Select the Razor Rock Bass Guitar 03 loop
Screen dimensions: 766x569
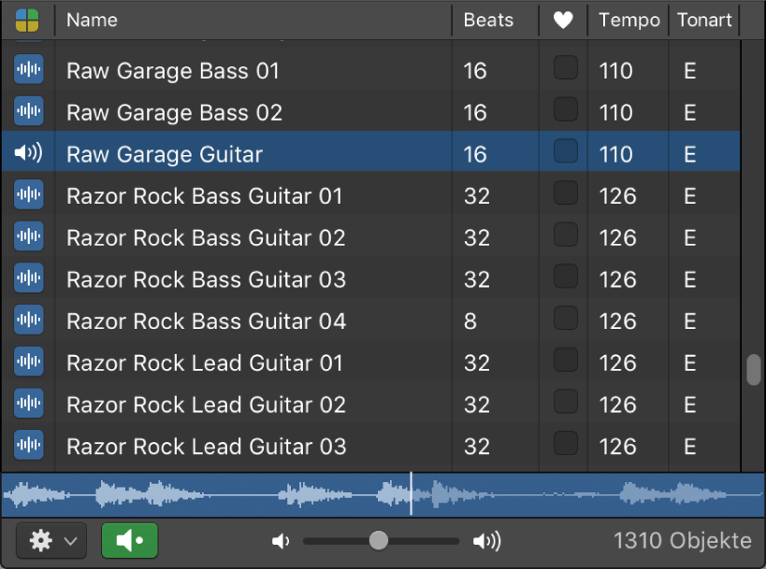(x=206, y=279)
